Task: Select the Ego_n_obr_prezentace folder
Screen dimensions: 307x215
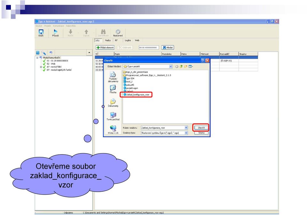Action: [136, 72]
